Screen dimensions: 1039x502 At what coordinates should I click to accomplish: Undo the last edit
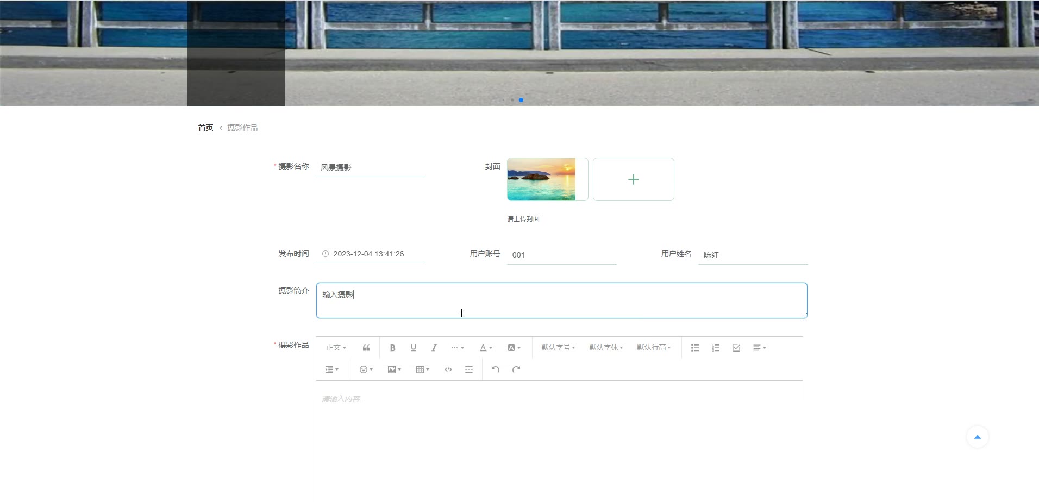coord(496,369)
